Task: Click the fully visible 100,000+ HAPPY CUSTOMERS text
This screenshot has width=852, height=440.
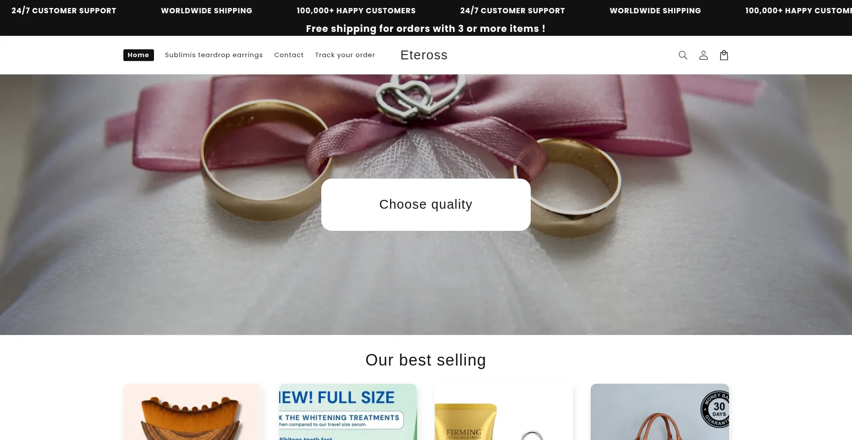Action: click(356, 11)
